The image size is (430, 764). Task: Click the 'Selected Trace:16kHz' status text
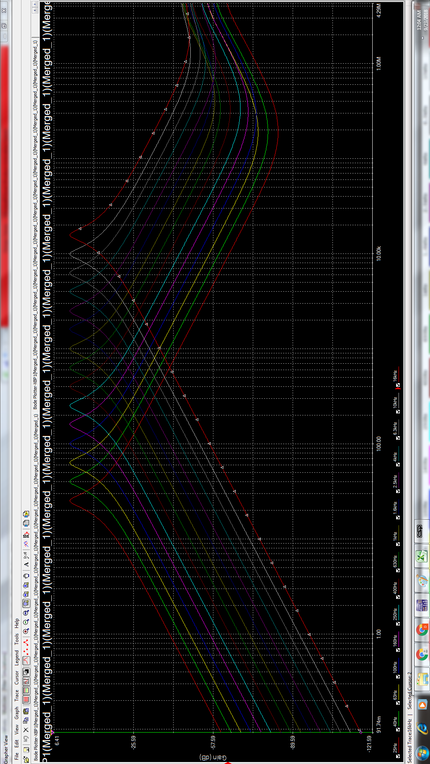click(409, 741)
